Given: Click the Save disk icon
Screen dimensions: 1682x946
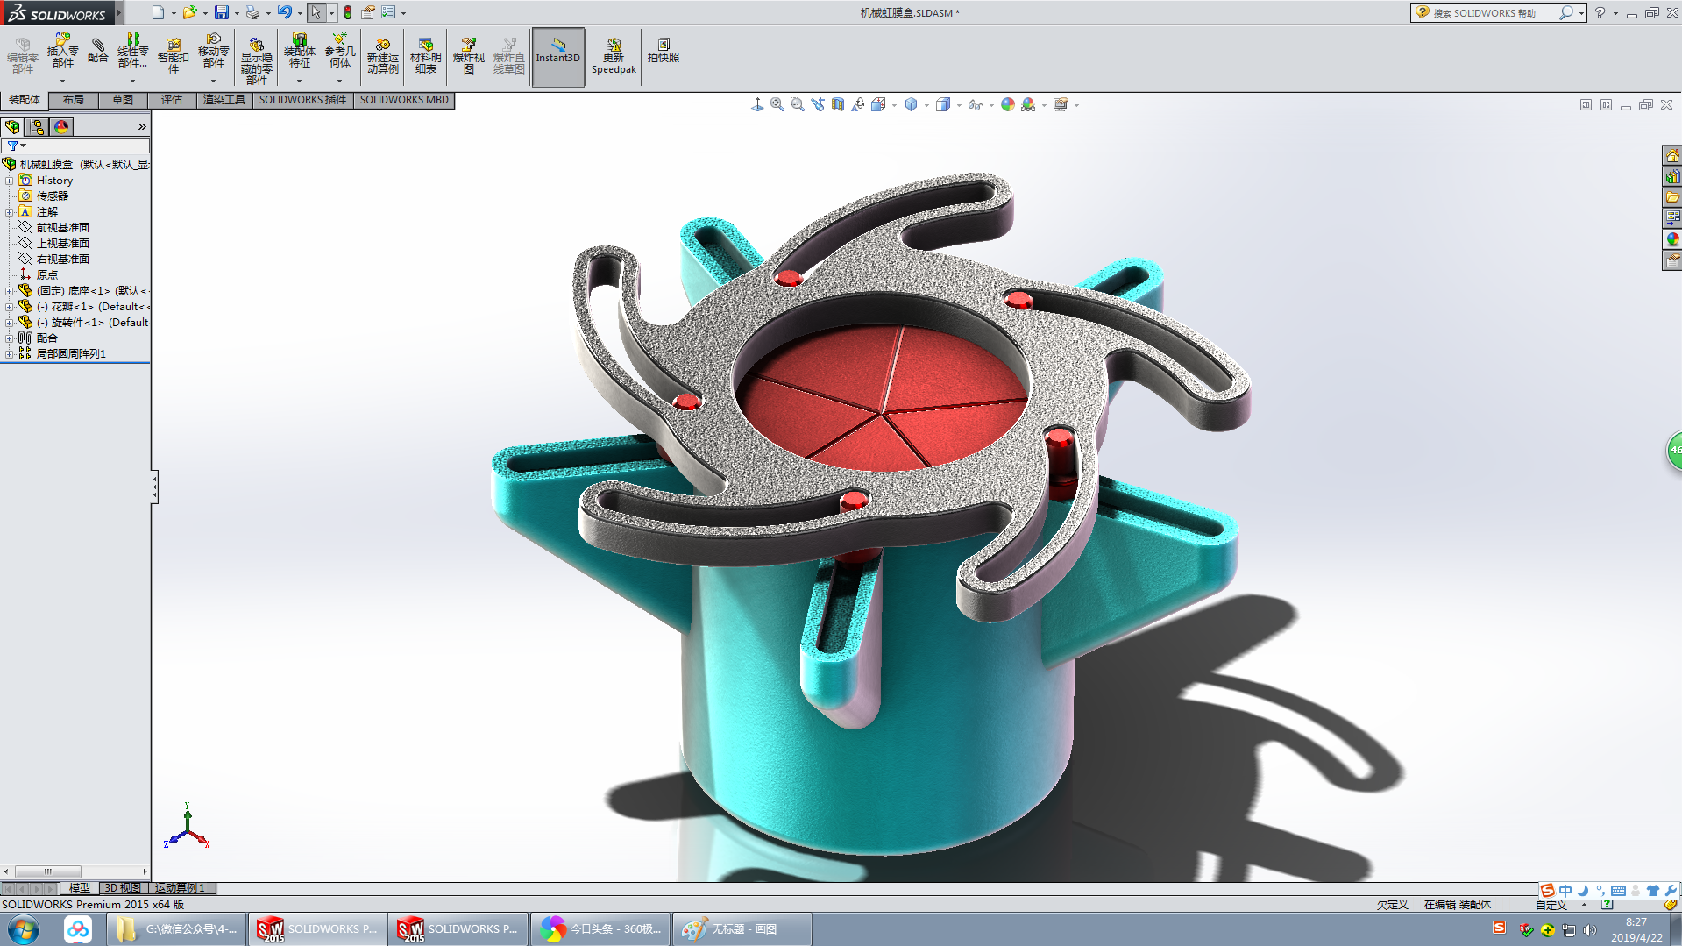Looking at the screenshot, I should 222,12.
